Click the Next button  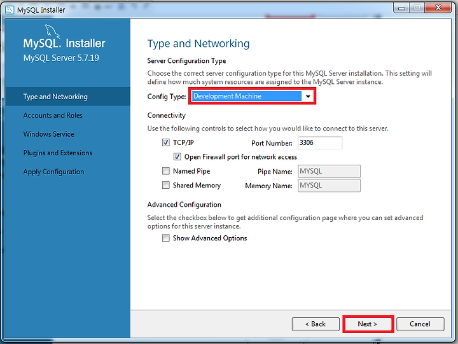(368, 324)
